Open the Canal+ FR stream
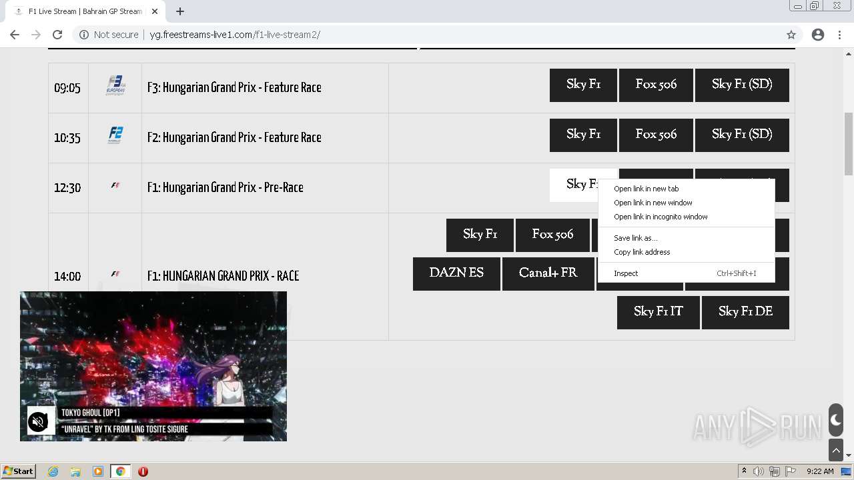 tap(548, 274)
